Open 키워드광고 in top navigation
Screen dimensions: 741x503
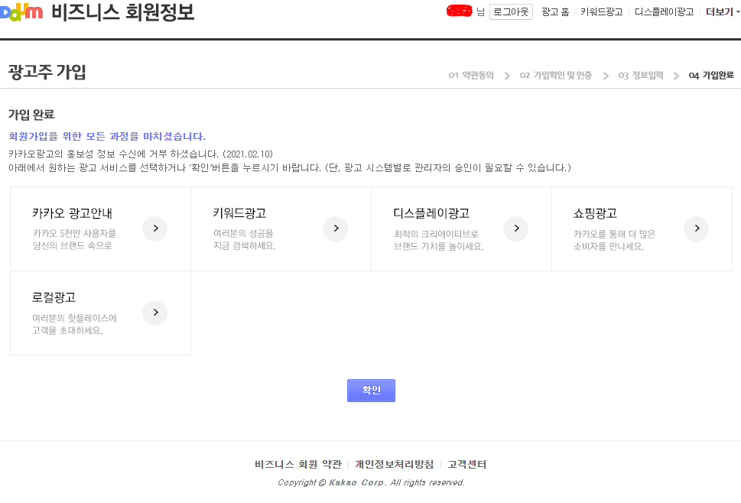pyautogui.click(x=601, y=11)
